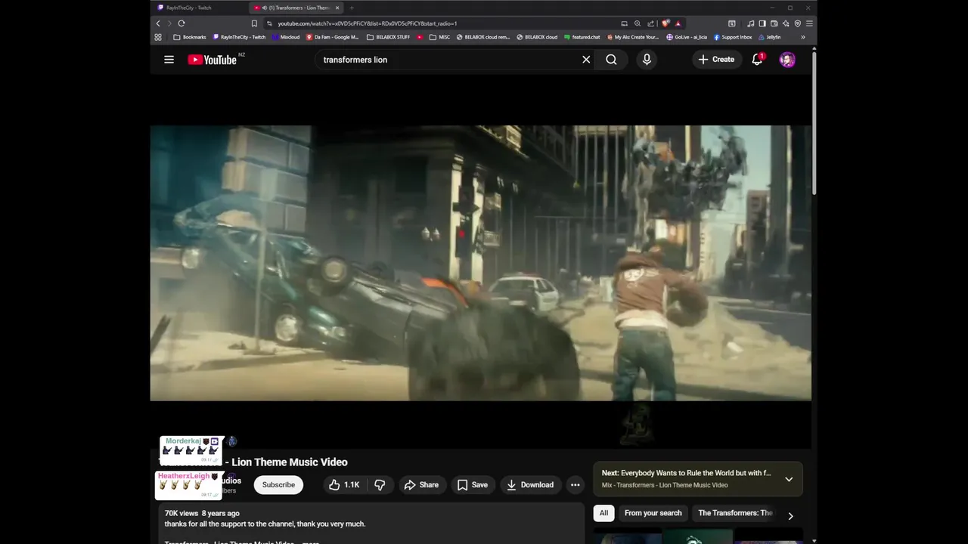Open Brave Shields lion icon
The height and width of the screenshot is (544, 968).
(665, 23)
